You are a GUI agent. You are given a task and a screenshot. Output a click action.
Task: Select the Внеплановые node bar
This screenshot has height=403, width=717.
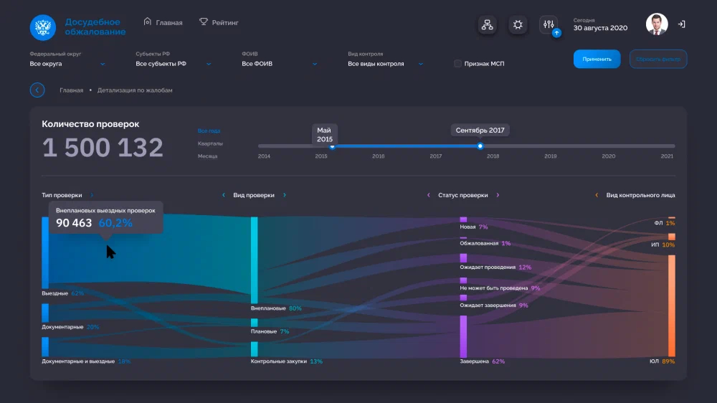pyautogui.click(x=255, y=260)
